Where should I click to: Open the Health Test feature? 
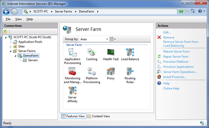(111, 54)
